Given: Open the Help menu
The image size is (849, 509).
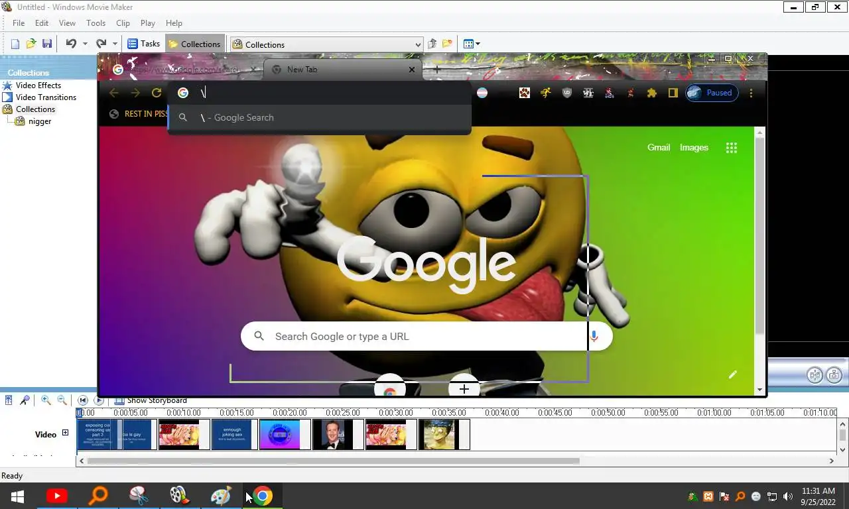Looking at the screenshot, I should coord(174,23).
